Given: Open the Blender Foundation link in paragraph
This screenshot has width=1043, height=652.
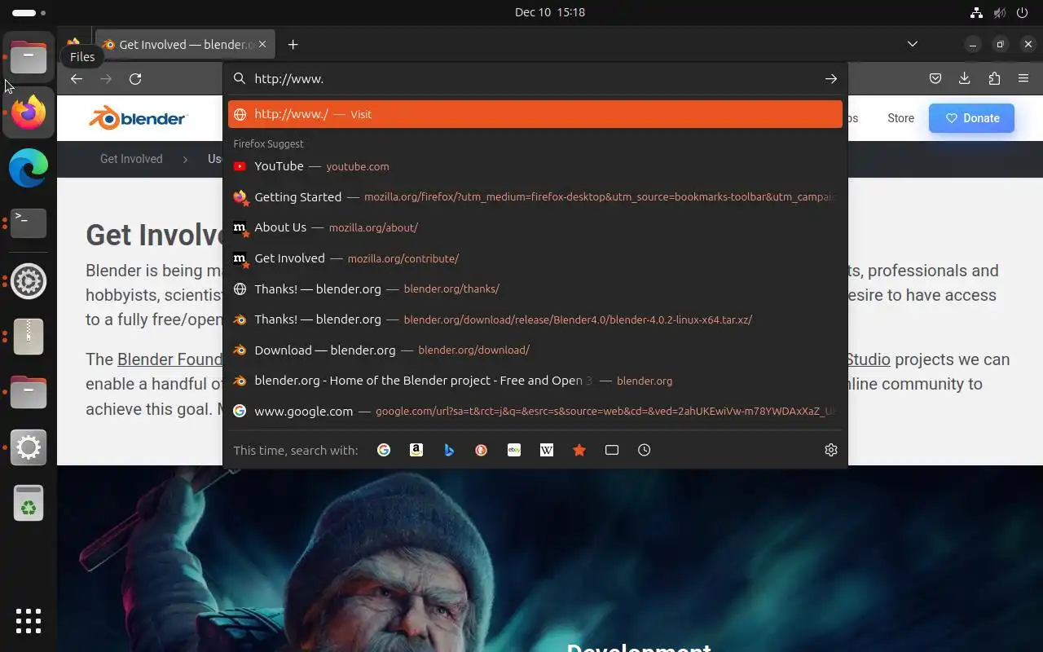Looking at the screenshot, I should click(169, 359).
